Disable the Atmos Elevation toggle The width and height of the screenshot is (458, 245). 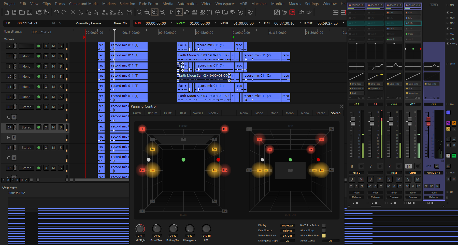(324, 236)
